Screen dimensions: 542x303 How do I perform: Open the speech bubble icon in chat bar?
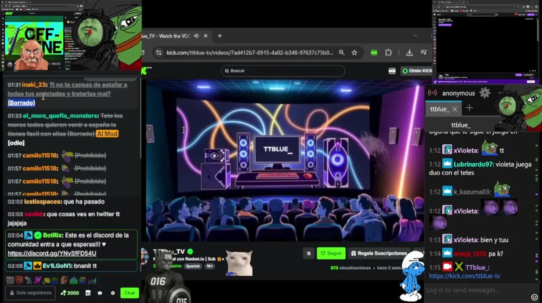pos(100,293)
